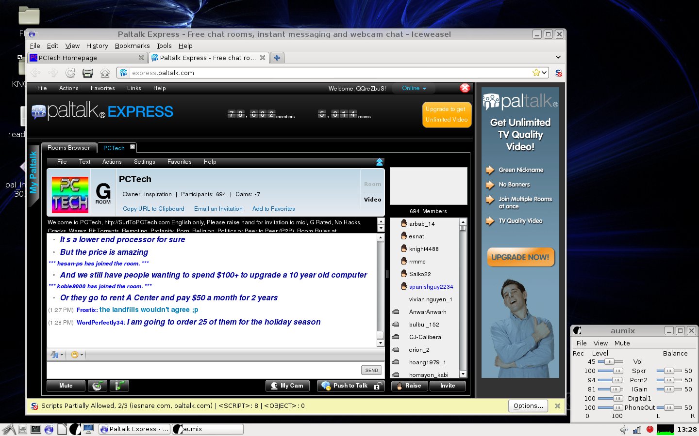Screen dimensions: 699x436
Task: Click the webcam icon beside CJ-Calibera
Action: (x=396, y=337)
